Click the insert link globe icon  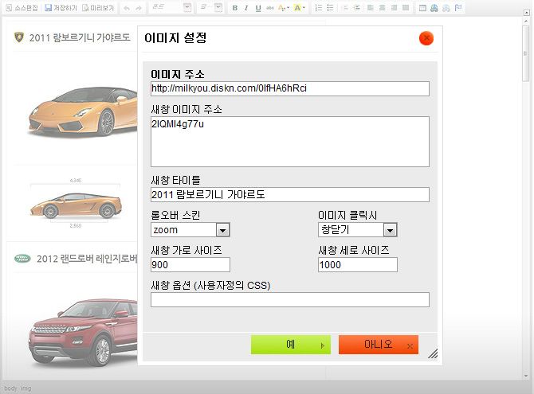click(434, 8)
